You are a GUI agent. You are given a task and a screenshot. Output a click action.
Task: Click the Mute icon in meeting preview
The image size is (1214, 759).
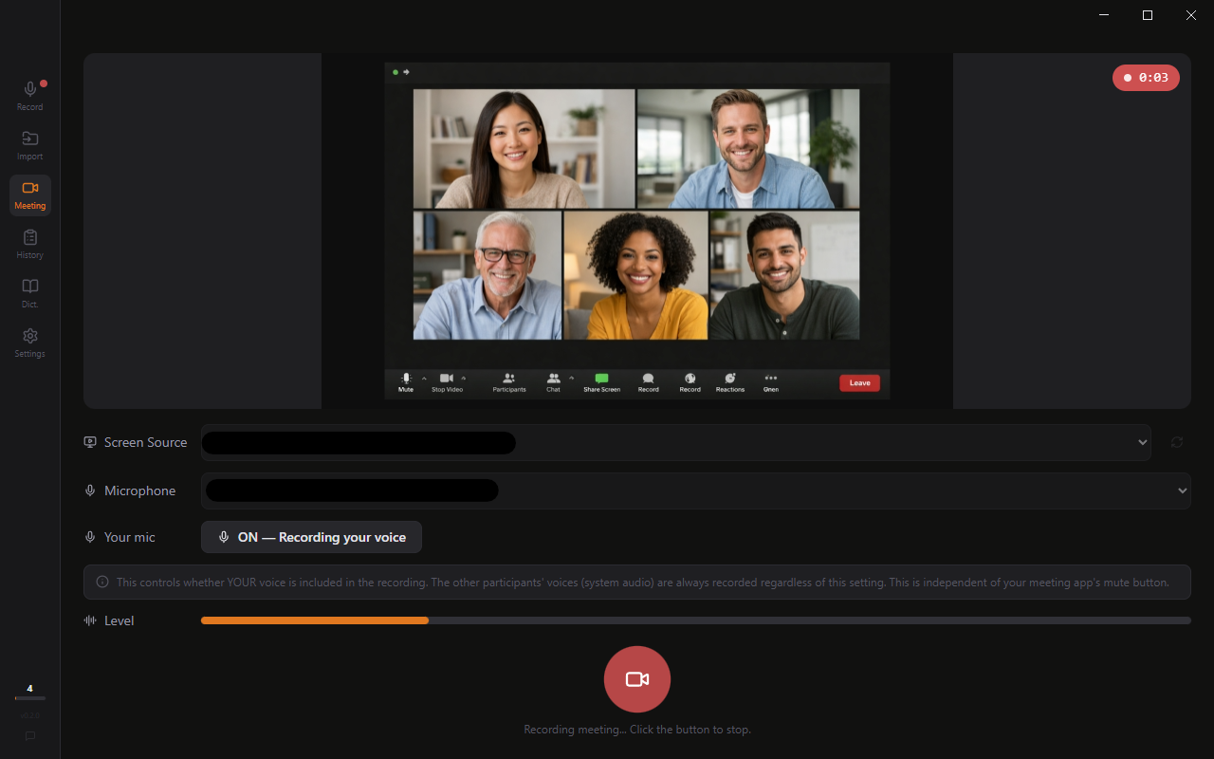406,381
